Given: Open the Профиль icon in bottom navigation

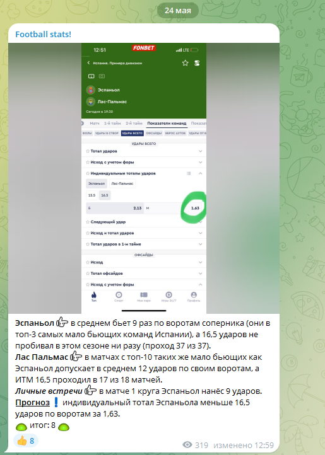Looking at the screenshot, I should pos(194,297).
